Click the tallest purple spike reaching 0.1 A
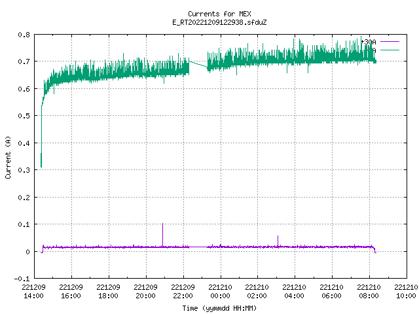 pyautogui.click(x=163, y=234)
